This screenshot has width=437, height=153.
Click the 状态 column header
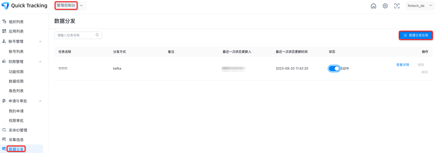coord(332,52)
